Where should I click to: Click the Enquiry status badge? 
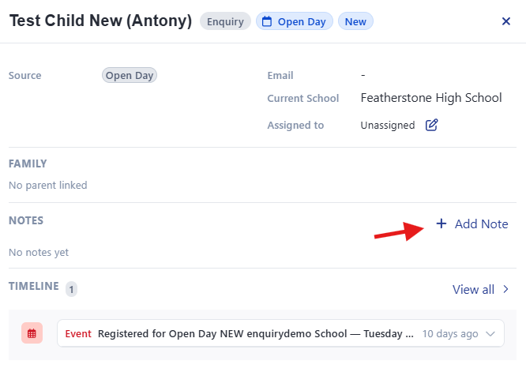coord(225,21)
